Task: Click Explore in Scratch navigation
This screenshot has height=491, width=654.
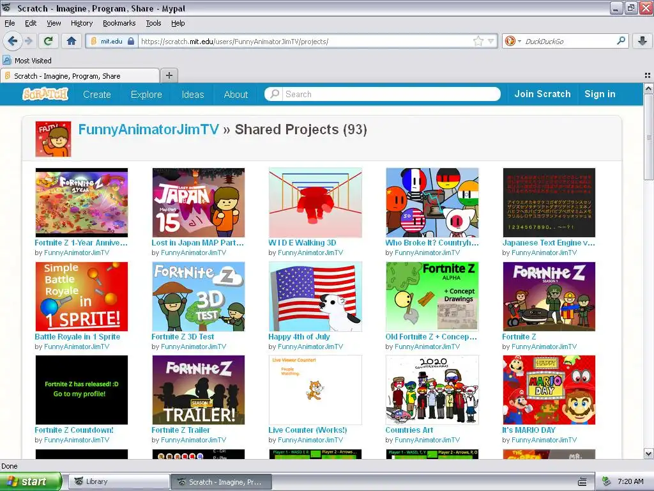Action: (x=146, y=95)
